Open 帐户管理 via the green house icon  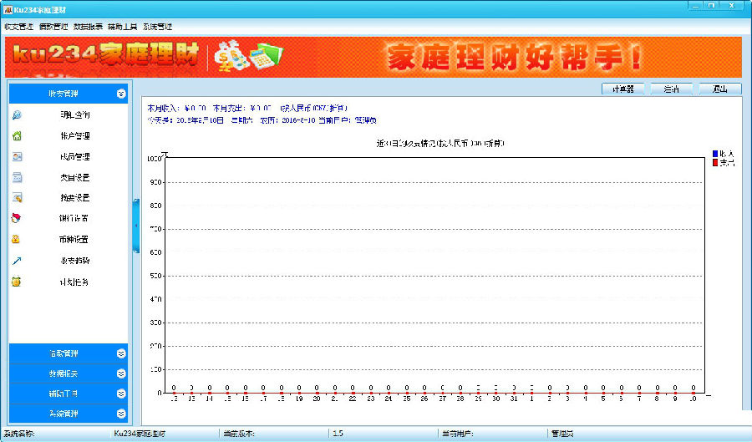click(17, 135)
